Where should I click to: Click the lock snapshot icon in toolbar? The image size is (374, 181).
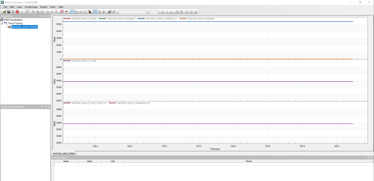point(89,12)
